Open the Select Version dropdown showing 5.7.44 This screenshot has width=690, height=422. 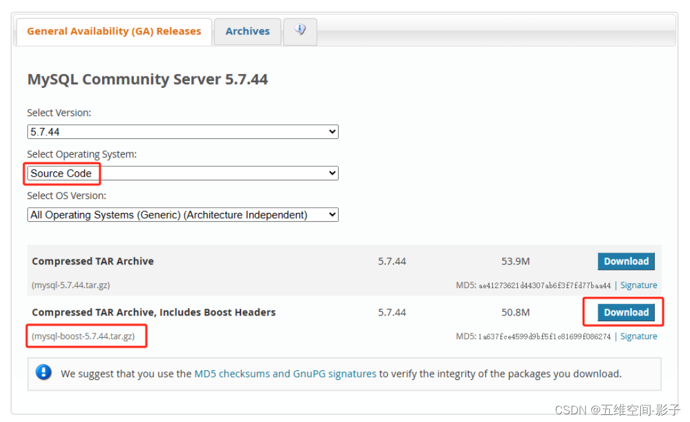[182, 131]
